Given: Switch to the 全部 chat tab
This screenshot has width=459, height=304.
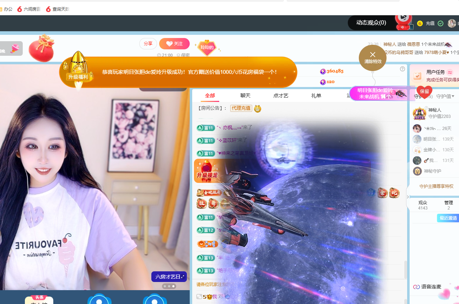Looking at the screenshot, I should (x=210, y=96).
